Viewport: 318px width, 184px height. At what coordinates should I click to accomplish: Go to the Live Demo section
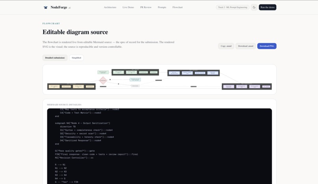128,7
